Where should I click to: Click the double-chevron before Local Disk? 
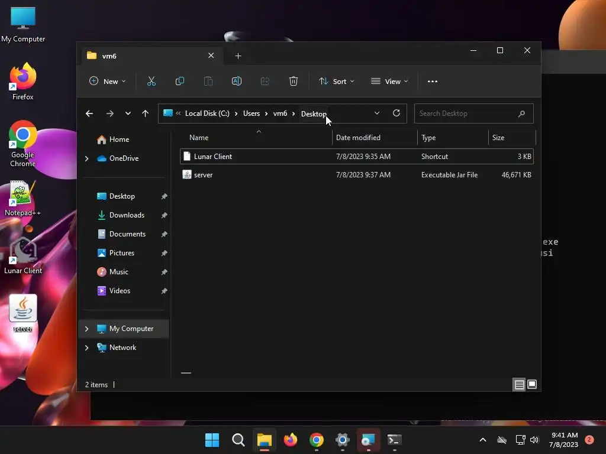click(178, 113)
